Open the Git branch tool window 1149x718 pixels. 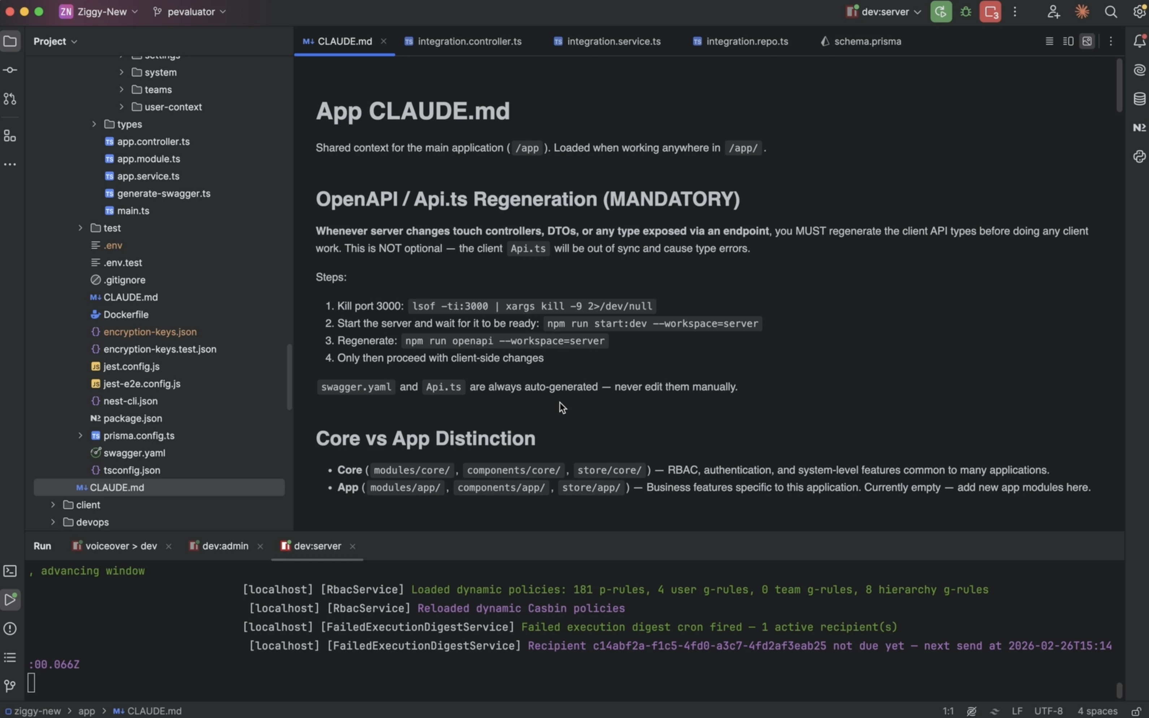pos(10,686)
